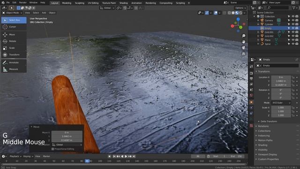Click the Scale X value field
The image size is (300, 169).
pyautogui.click(x=281, y=108)
